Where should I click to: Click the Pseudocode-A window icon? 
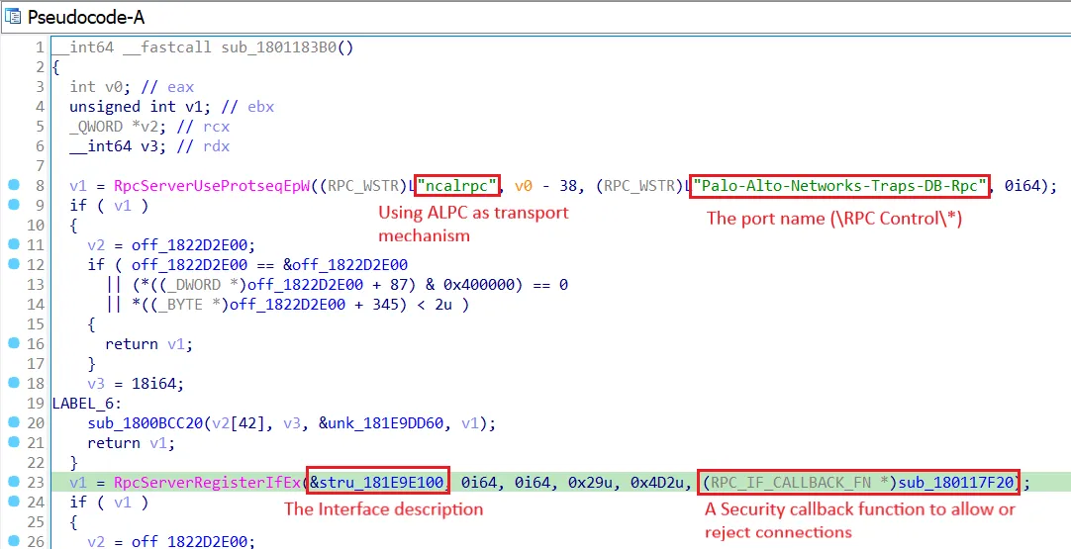[x=13, y=17]
